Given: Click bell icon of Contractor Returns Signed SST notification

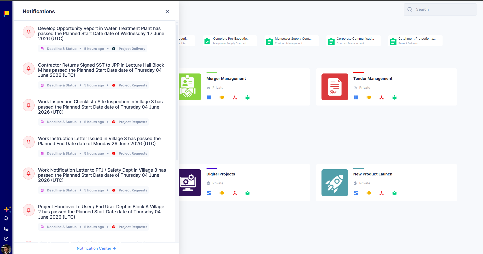Looking at the screenshot, I should (29, 68).
